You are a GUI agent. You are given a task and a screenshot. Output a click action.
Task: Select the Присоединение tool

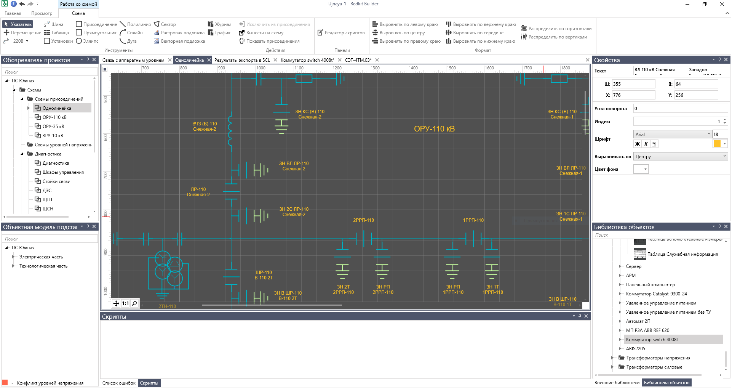(99, 24)
